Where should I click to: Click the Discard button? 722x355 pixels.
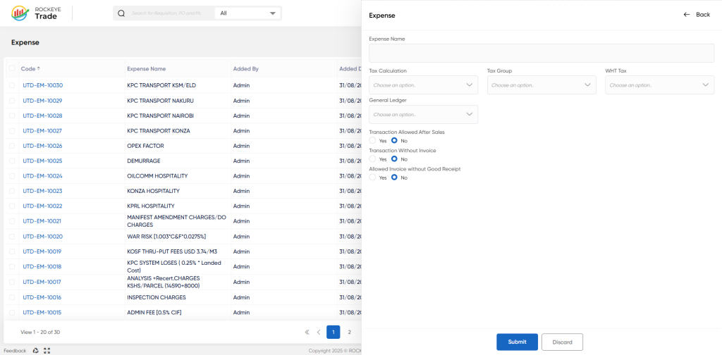(562, 342)
